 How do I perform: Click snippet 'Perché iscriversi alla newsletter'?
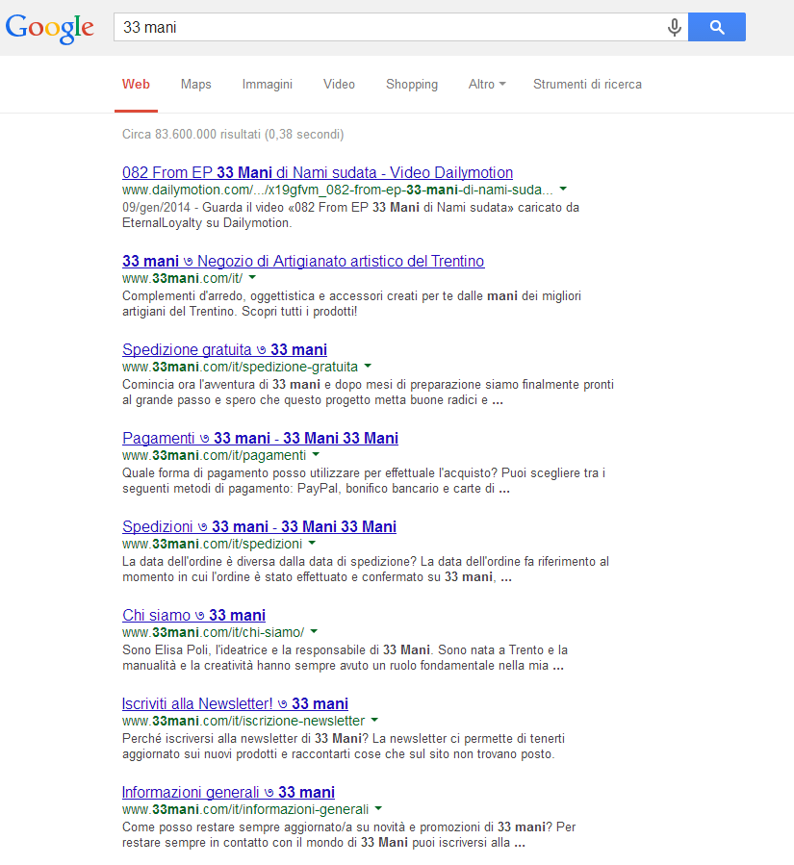pos(344,746)
